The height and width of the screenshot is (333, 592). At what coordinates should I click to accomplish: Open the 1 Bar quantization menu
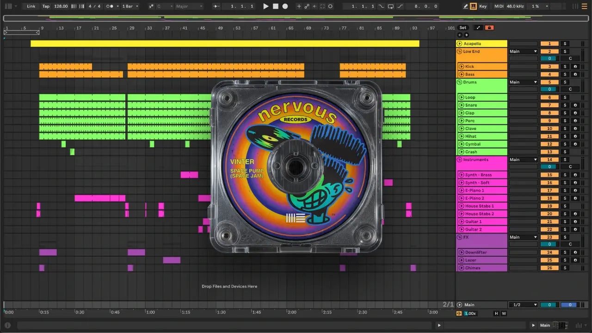pos(129,6)
